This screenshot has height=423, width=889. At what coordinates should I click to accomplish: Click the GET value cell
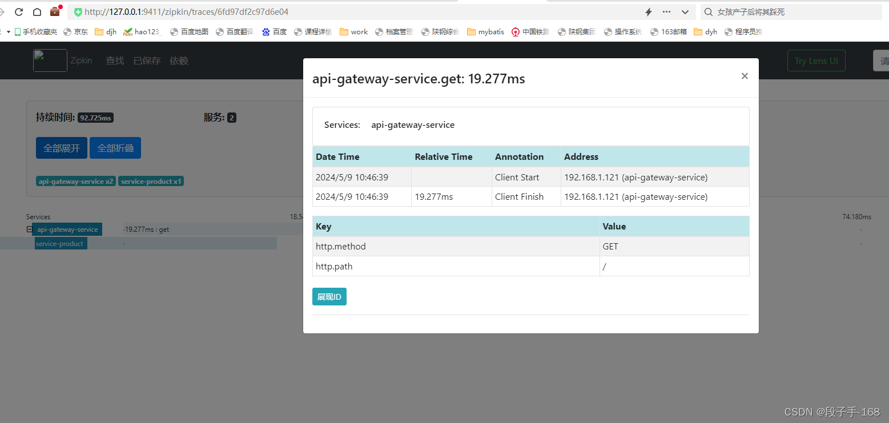[x=674, y=247]
